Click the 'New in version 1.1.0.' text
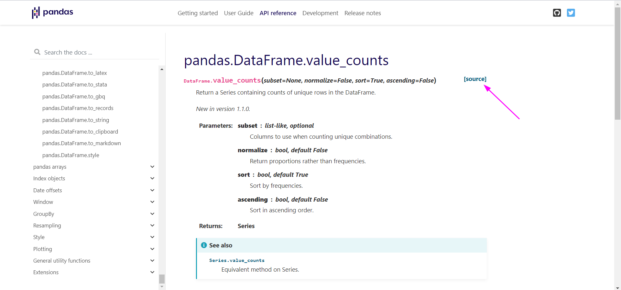Screen dimensions: 621x290 (x=223, y=109)
